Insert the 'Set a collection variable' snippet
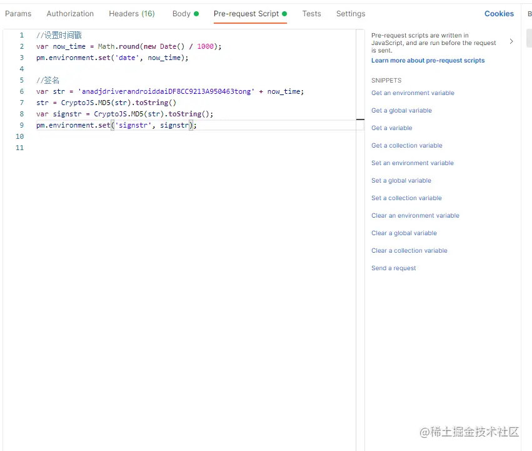Viewport: 532px width, 451px height. 406,198
